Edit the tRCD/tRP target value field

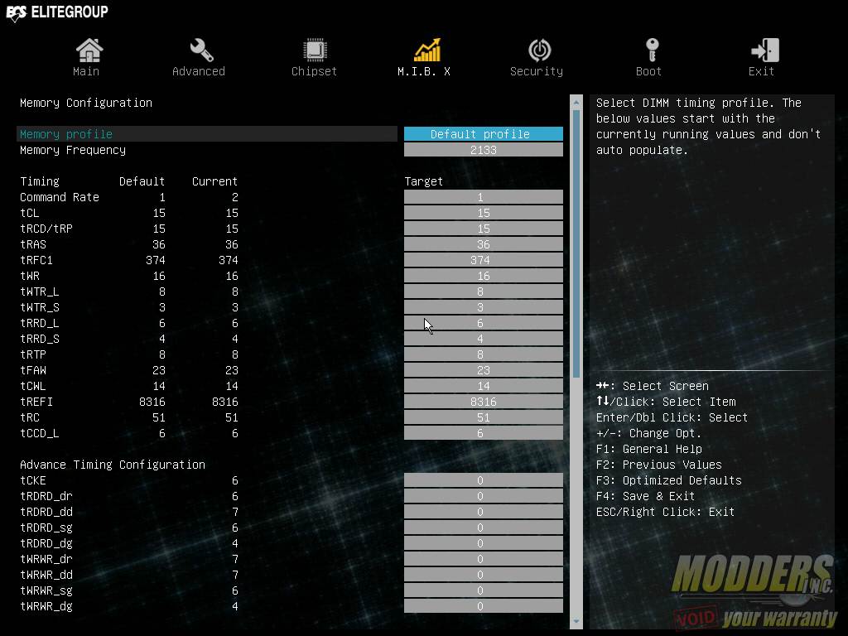(x=484, y=229)
